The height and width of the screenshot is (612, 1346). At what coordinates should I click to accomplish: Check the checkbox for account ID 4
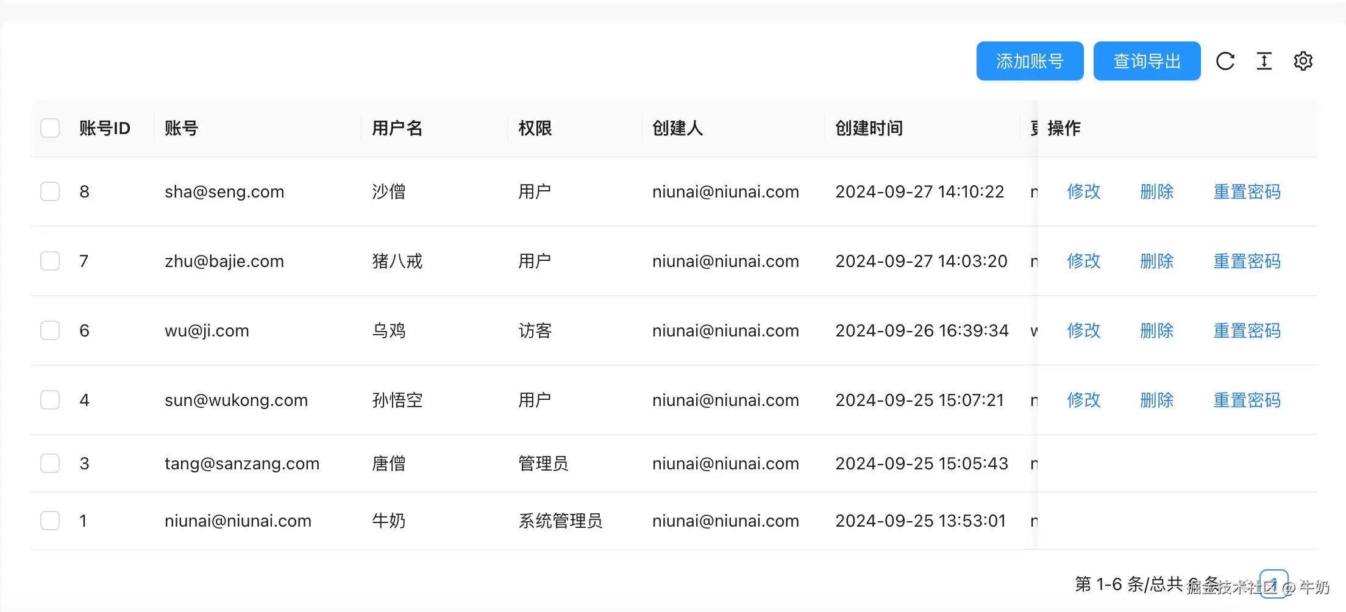[x=50, y=400]
